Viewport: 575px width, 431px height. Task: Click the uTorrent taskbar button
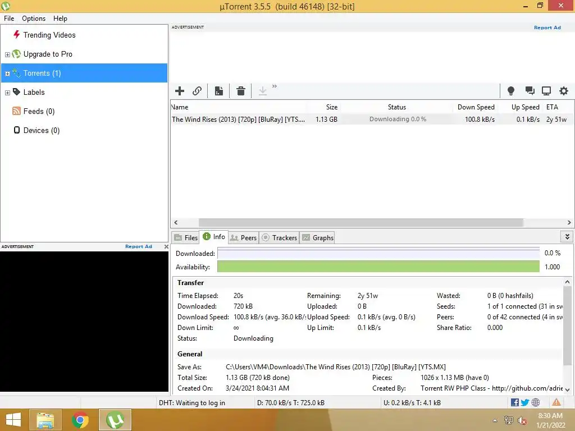(115, 420)
